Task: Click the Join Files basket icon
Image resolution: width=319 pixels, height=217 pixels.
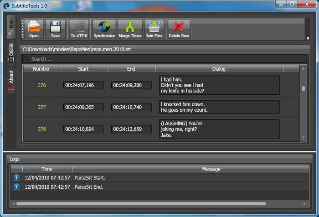Action: pos(154,29)
